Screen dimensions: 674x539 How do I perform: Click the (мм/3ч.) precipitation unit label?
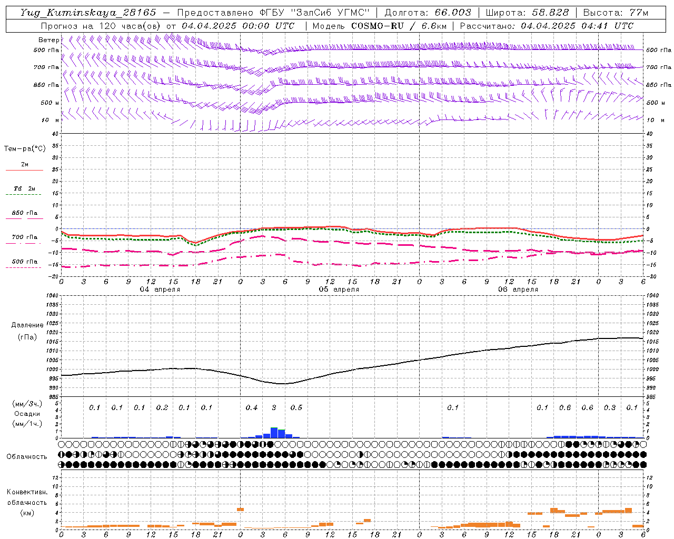tap(27, 404)
